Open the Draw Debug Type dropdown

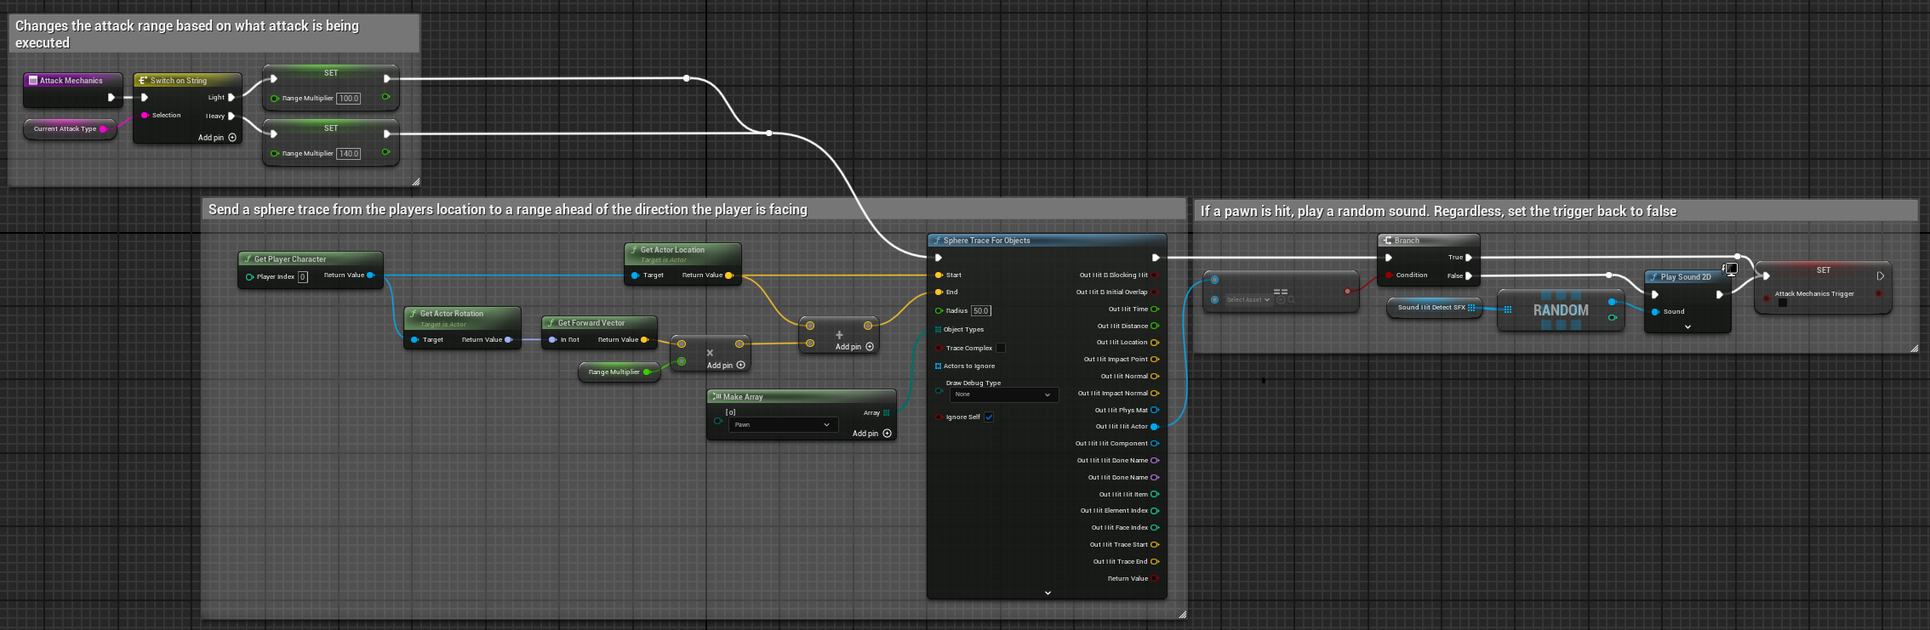[1003, 394]
